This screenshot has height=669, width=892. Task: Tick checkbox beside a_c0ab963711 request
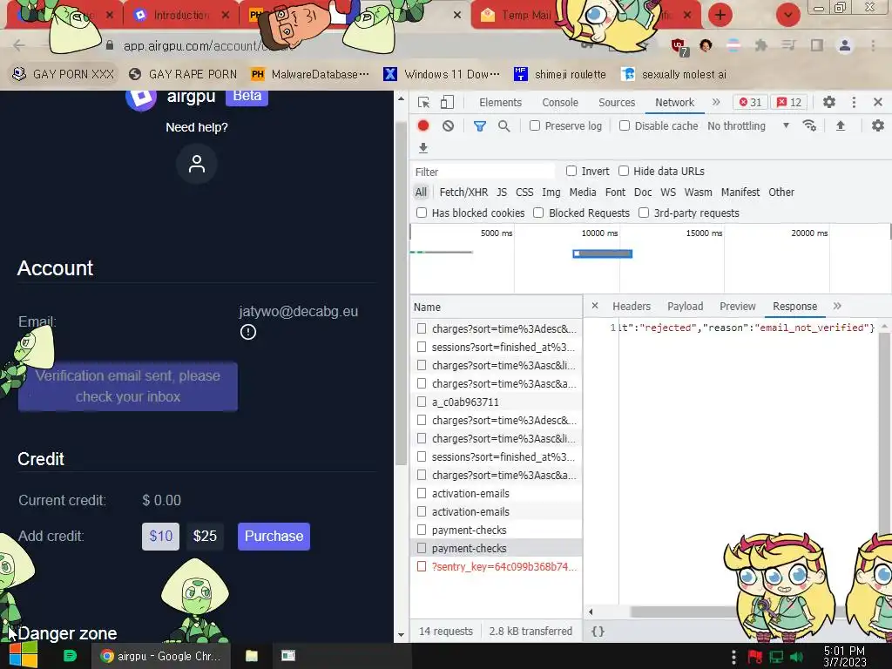[422, 402]
